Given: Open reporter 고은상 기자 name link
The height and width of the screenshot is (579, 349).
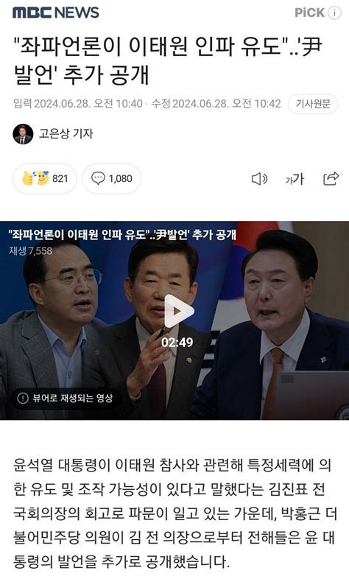Looking at the screenshot, I should 66,133.
